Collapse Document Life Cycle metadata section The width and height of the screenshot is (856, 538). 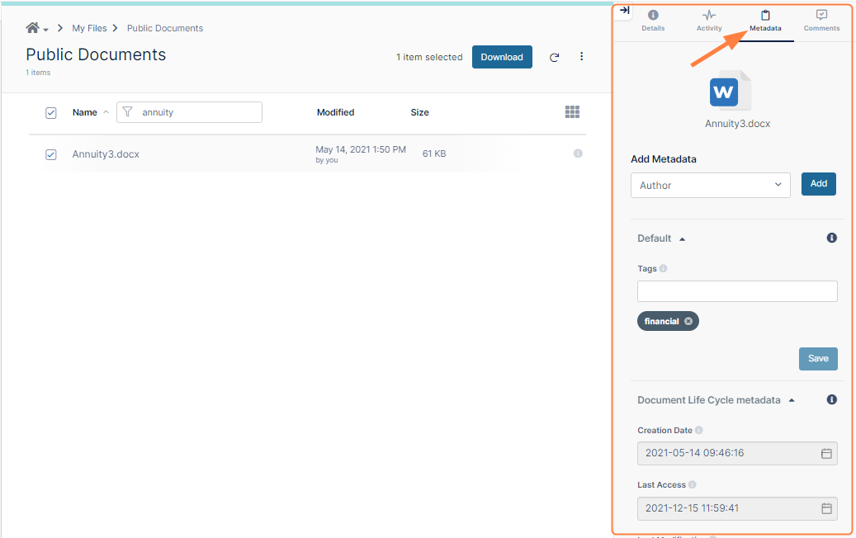791,400
